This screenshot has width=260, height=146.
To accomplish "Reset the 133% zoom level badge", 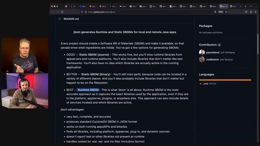I will [x=221, y=12].
